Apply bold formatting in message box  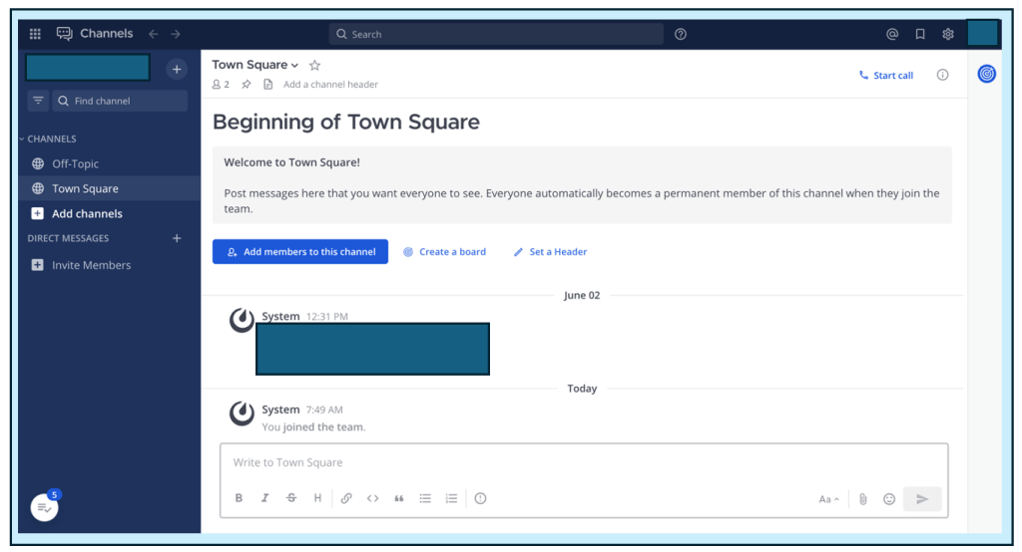click(x=239, y=498)
